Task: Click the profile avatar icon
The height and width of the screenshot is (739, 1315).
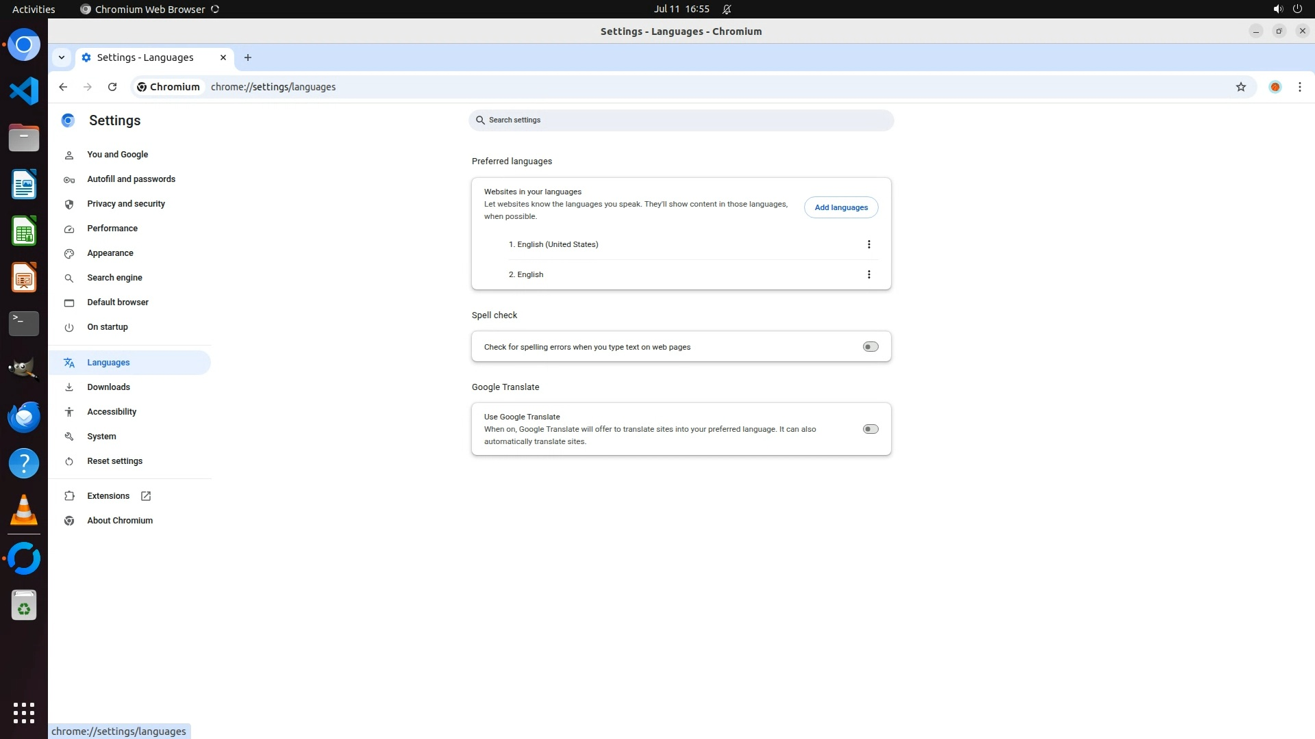Action: coord(1275,87)
